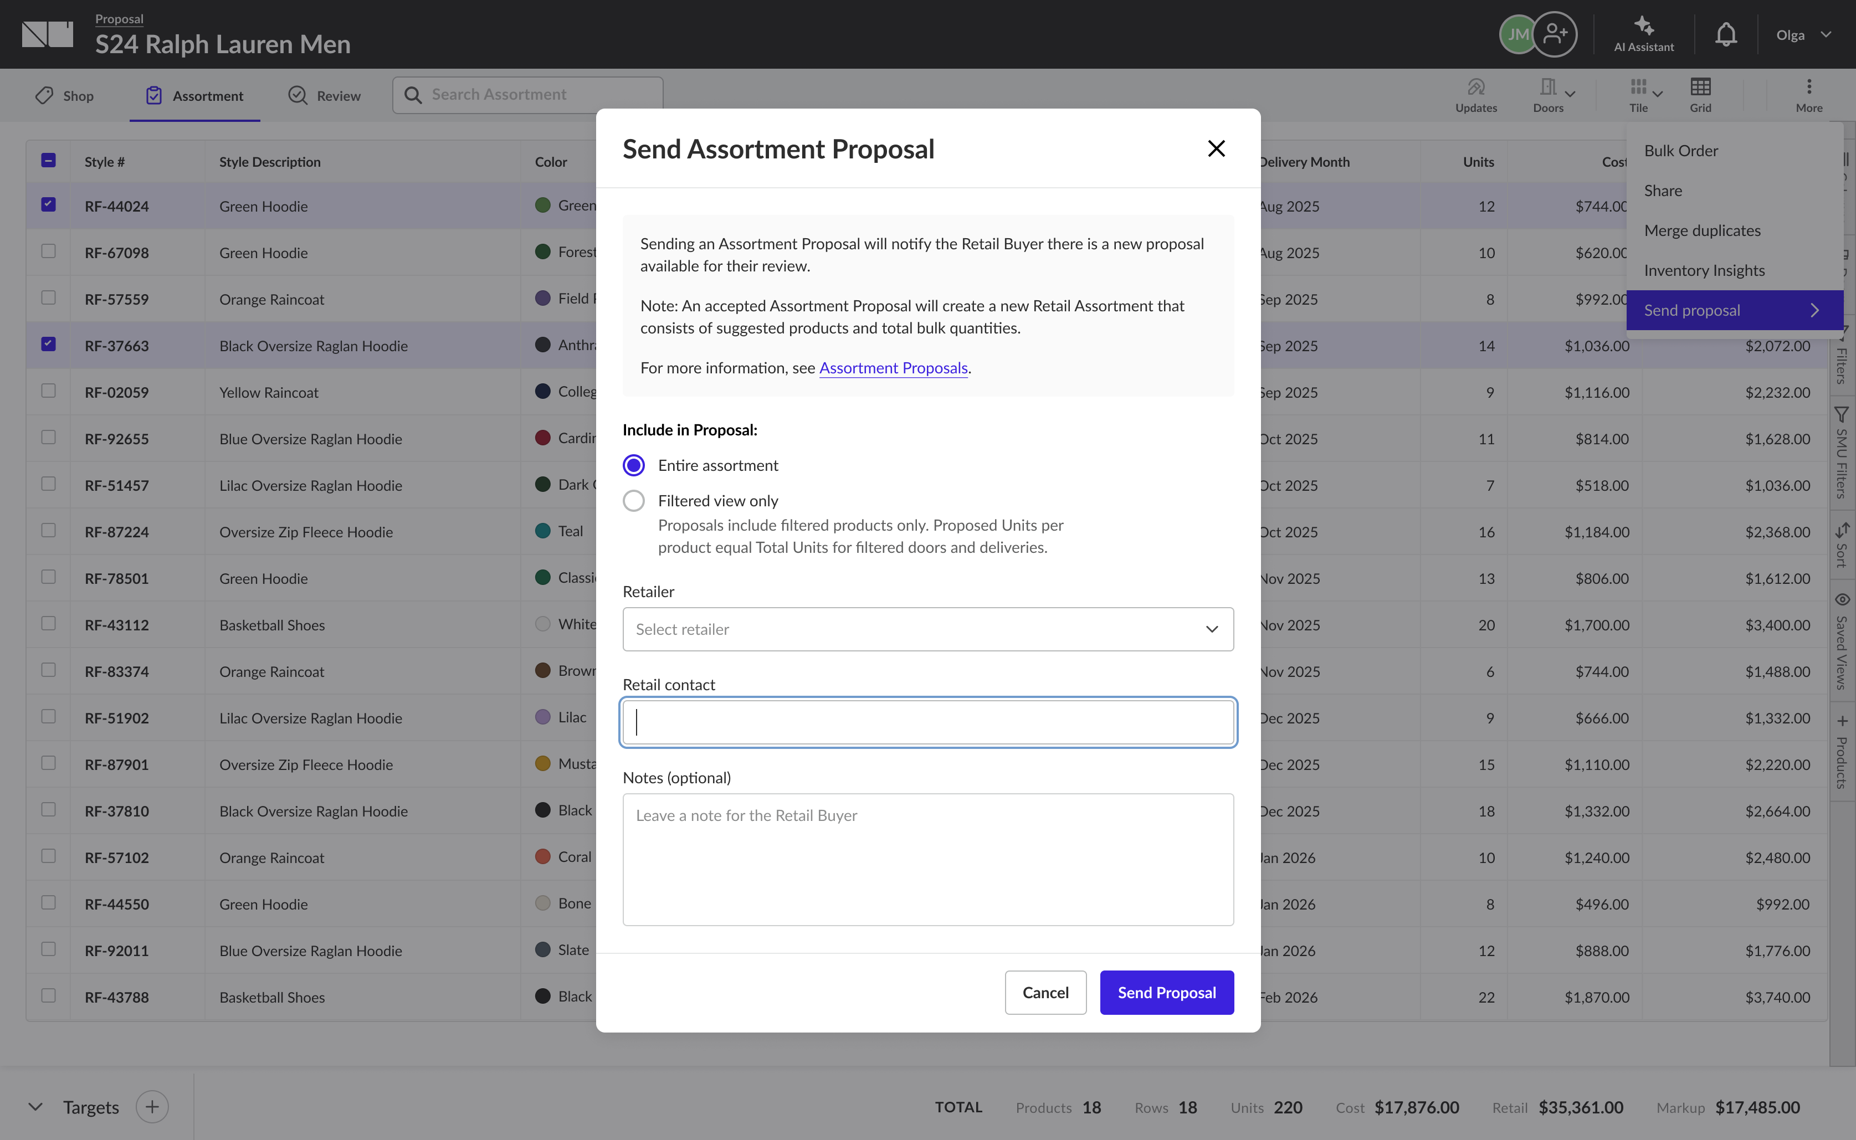Screen dimensions: 1856x1140
Task: Check the RF-43788 row checkbox
Action: click(x=48, y=995)
